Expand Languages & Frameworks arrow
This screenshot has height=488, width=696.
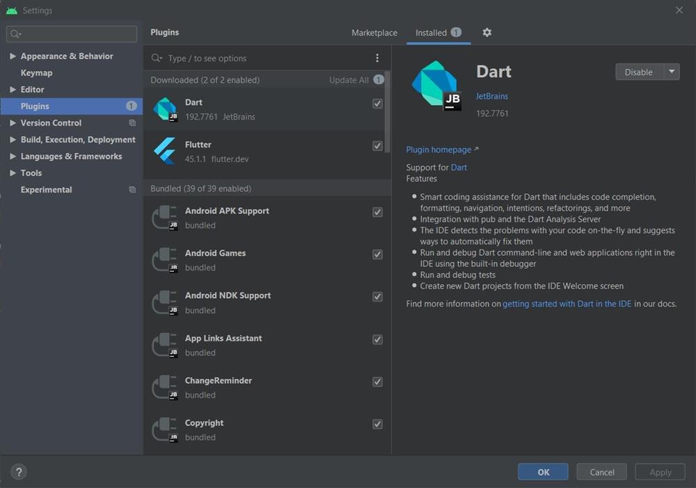tap(13, 156)
